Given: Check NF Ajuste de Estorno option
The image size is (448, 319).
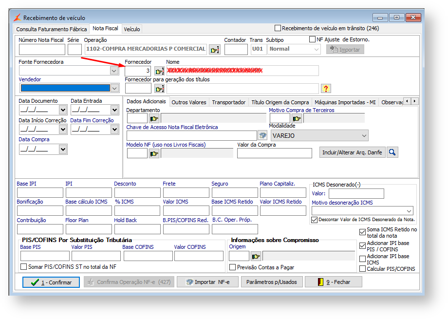Looking at the screenshot, I should [x=312, y=39].
